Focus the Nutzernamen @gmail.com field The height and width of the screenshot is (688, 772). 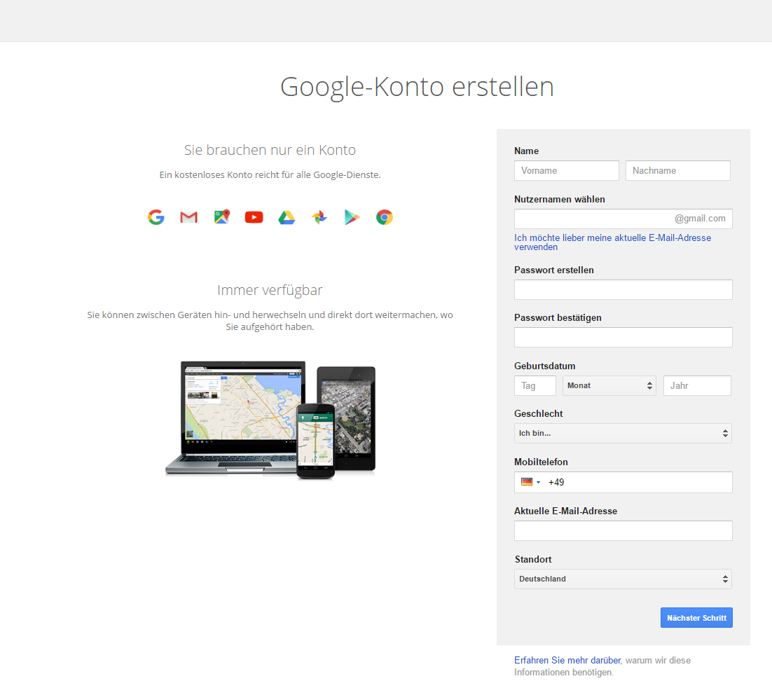coord(623,219)
